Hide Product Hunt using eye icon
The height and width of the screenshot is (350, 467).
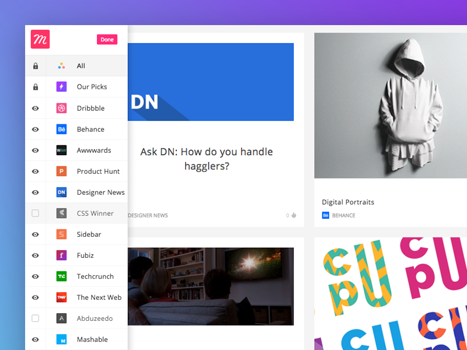click(36, 171)
